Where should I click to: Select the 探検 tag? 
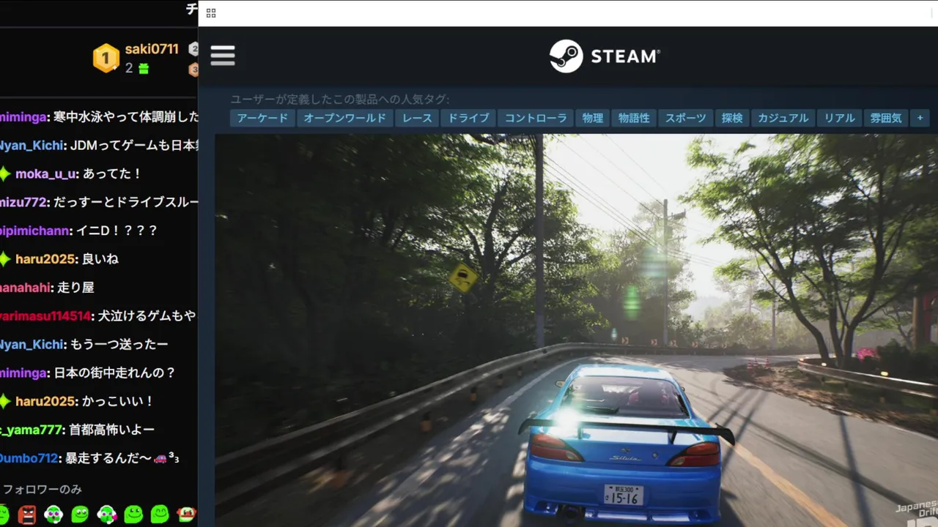coord(732,118)
